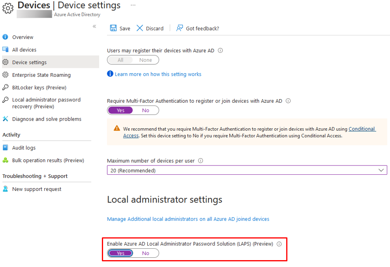Click the Troubleshooting + Support heading
The image size is (390, 267).
click(x=35, y=176)
